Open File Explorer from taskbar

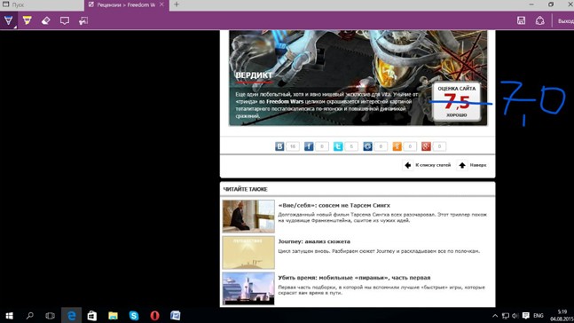click(x=113, y=315)
